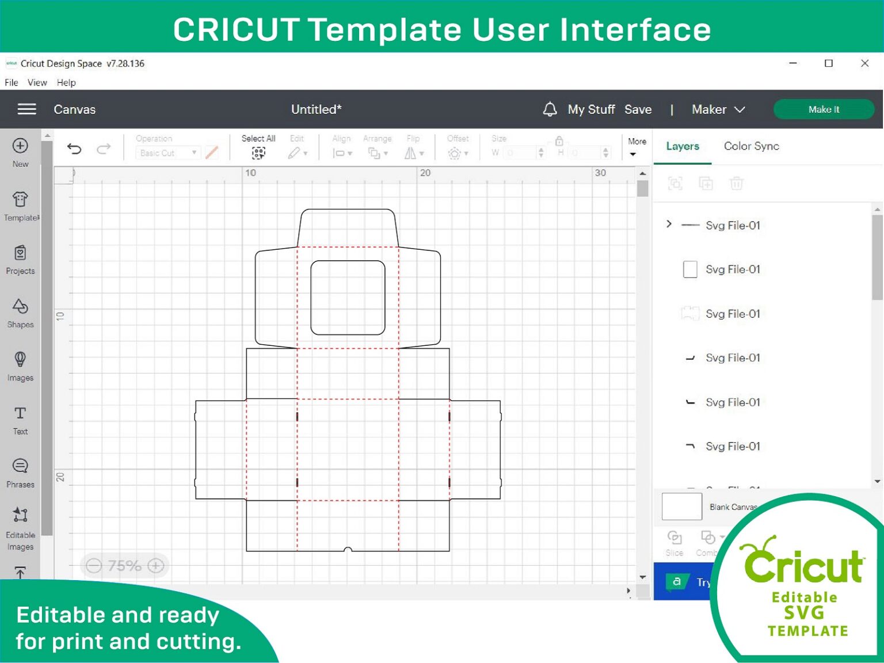Open the Shapes tool

point(20,314)
